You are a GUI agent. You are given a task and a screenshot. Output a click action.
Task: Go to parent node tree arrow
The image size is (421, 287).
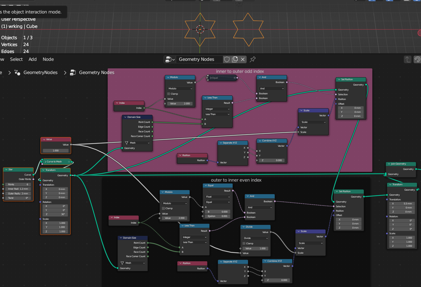tap(408, 59)
